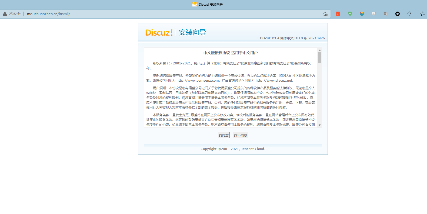Click the grey download-folder extension icon

tap(374, 14)
